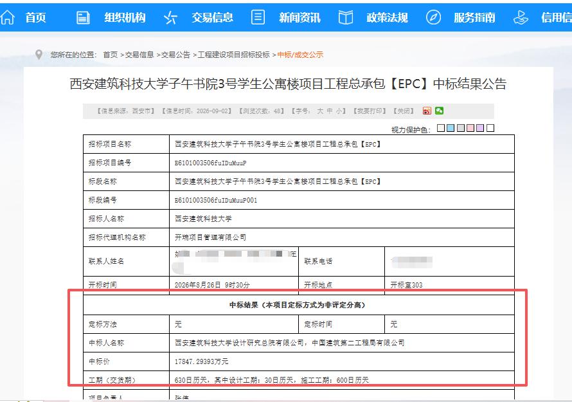Click the 我要打印 print link
The height and width of the screenshot is (402, 572).
pos(369,111)
